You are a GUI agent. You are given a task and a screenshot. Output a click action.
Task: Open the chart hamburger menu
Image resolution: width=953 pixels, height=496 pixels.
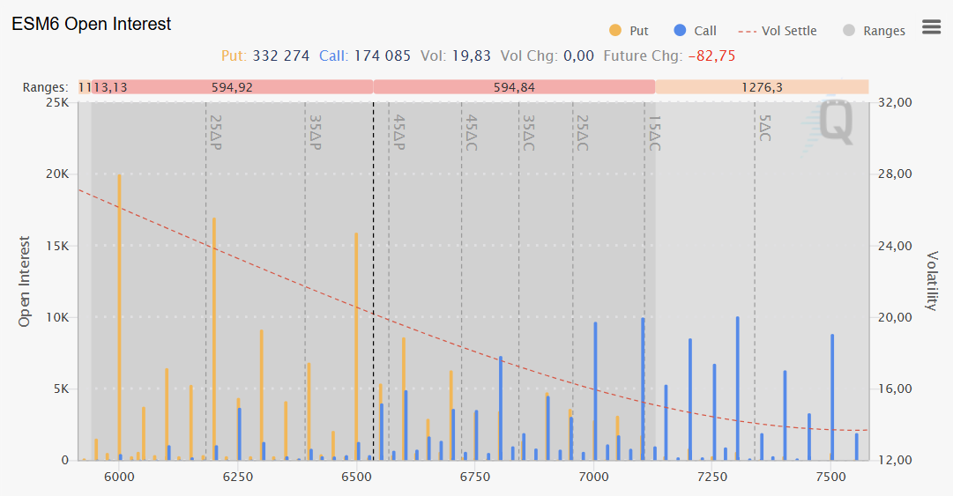[931, 27]
